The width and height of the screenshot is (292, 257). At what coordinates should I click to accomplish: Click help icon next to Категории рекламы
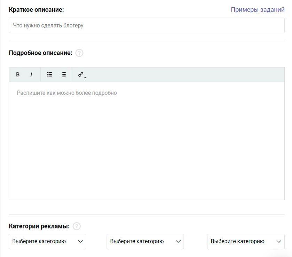coord(77,226)
